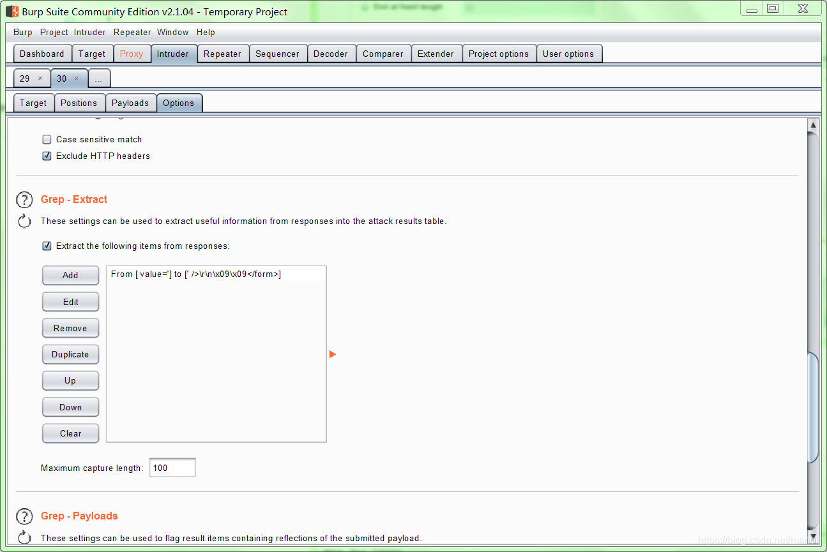Switch to the Extender tab

click(436, 54)
